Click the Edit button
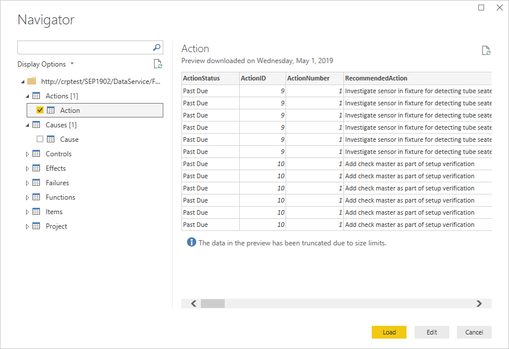The height and width of the screenshot is (349, 509). point(432,332)
